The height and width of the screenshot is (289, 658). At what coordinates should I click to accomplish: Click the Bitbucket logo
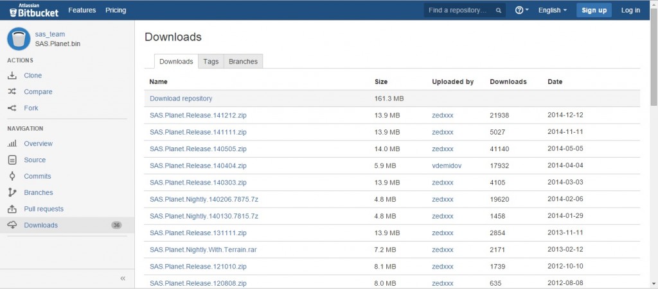point(34,10)
